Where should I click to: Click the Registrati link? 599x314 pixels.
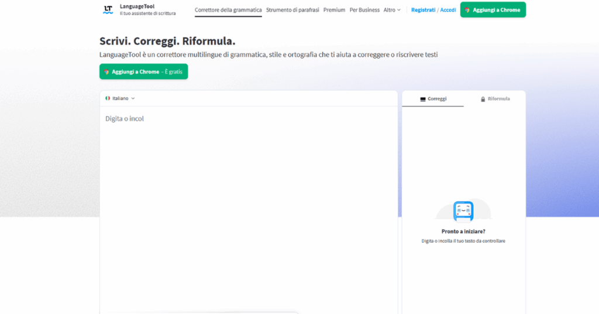423,10
